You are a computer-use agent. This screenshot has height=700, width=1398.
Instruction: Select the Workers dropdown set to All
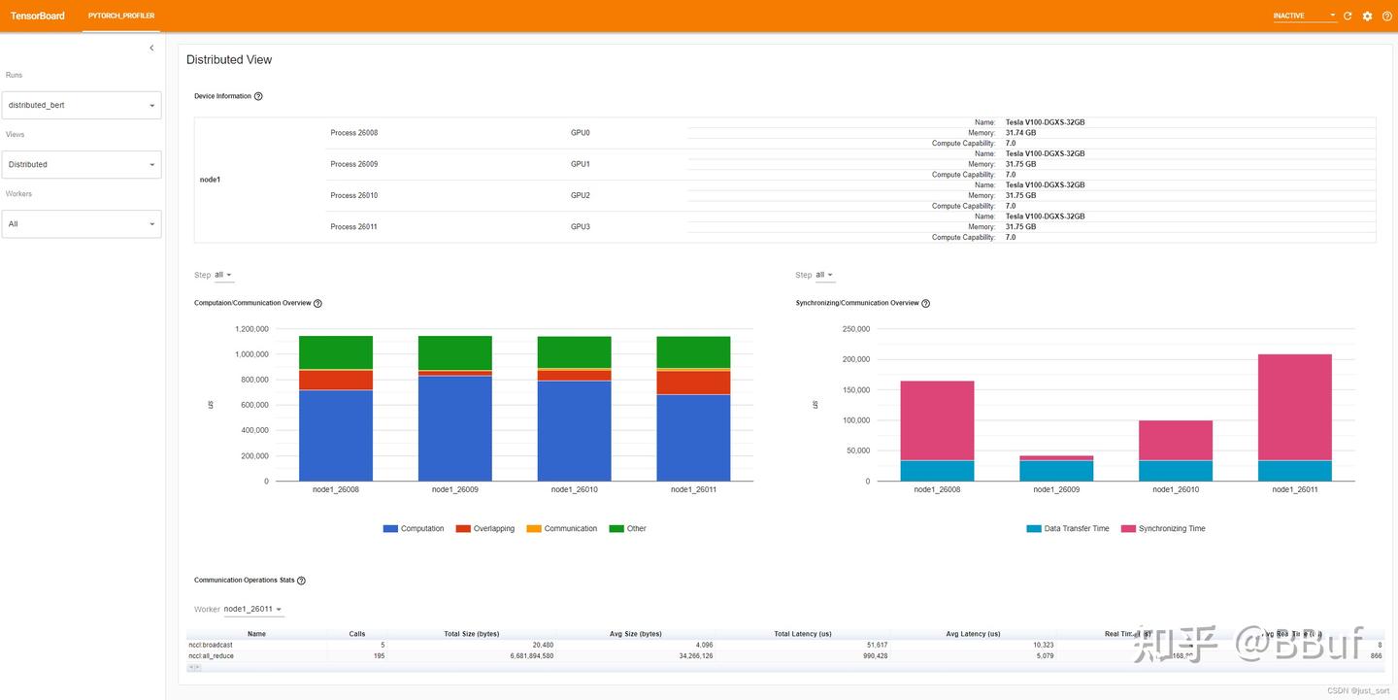[x=81, y=223]
